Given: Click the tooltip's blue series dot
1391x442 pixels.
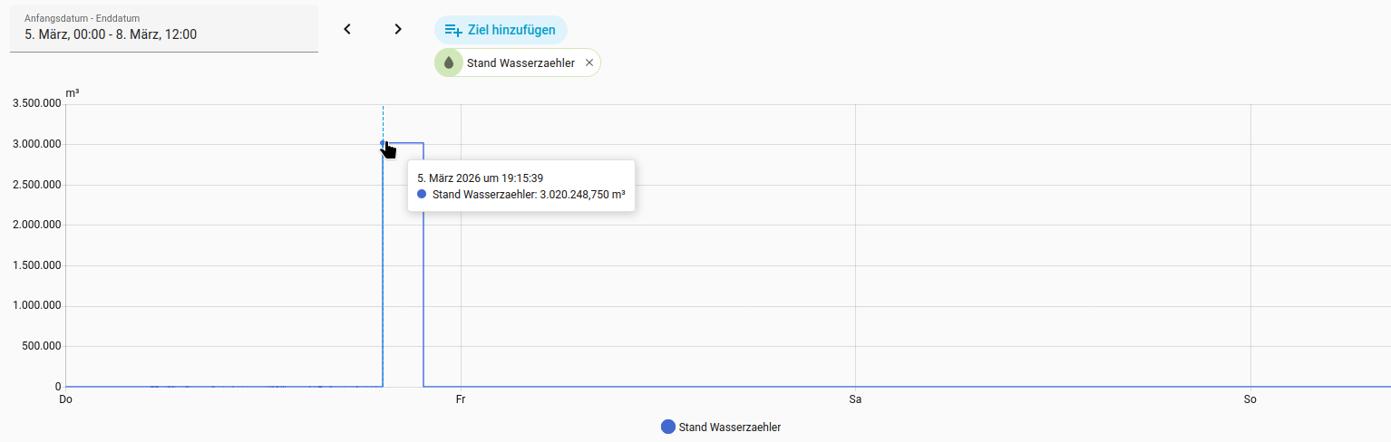Looking at the screenshot, I should pyautogui.click(x=421, y=194).
